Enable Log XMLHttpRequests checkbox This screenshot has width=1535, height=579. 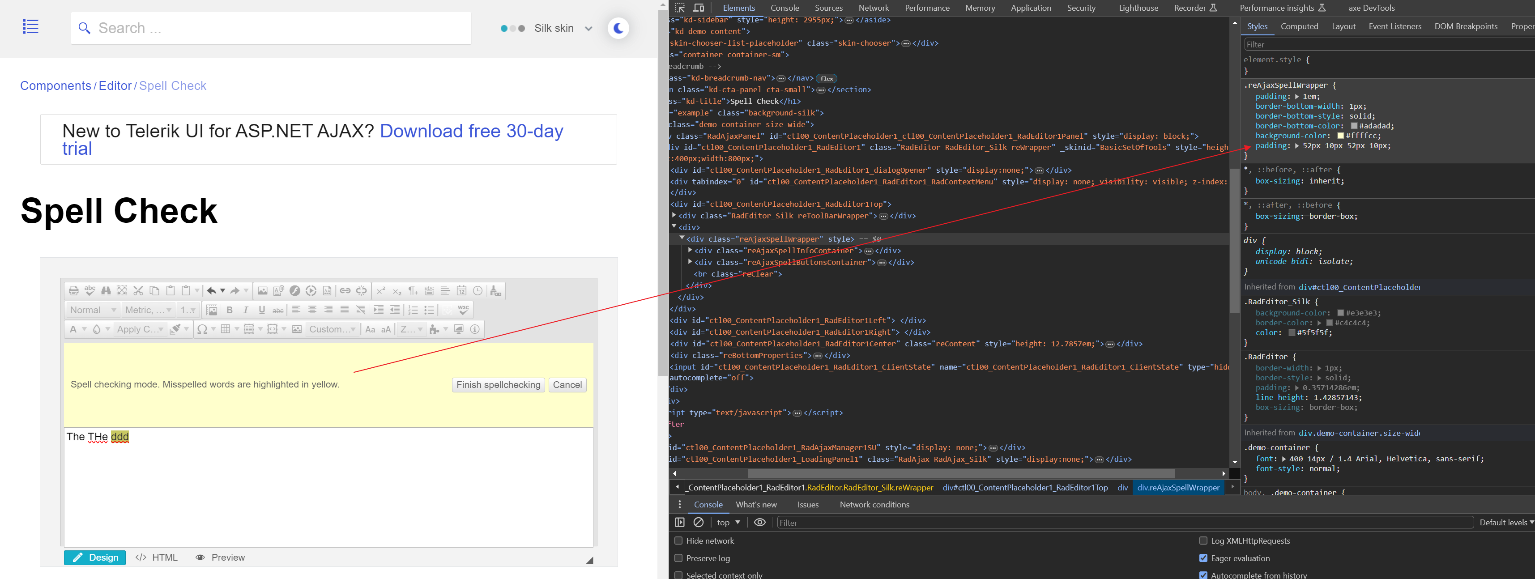click(1203, 541)
